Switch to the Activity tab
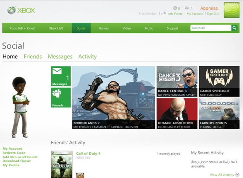The height and width of the screenshot is (178, 243). pos(87,57)
